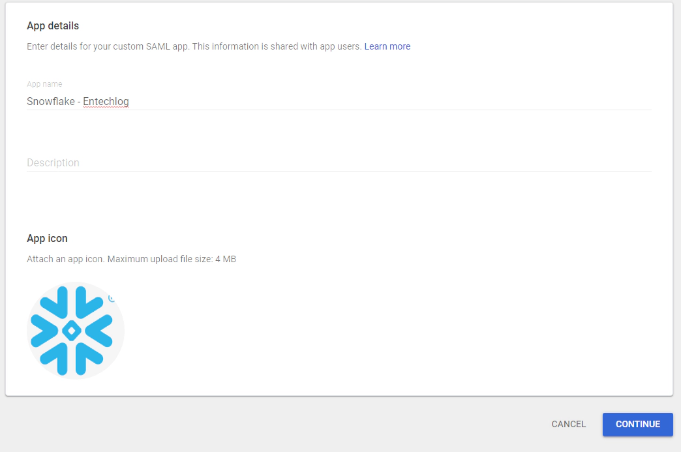Focus the Description input field
The image size is (681, 452).
pyautogui.click(x=339, y=162)
